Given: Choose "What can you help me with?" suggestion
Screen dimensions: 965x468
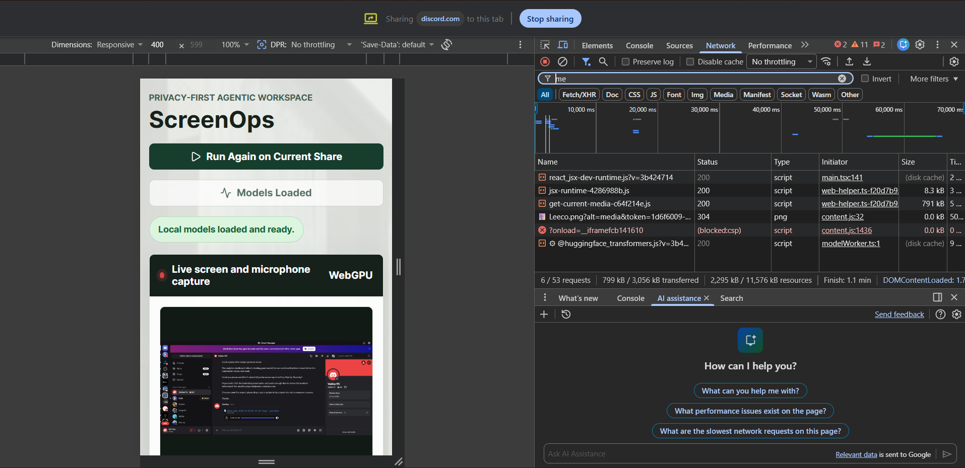Looking at the screenshot, I should coord(750,391).
